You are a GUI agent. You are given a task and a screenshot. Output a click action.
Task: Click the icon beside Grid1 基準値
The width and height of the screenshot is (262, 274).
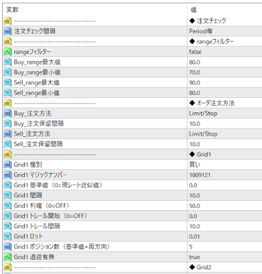(8, 185)
